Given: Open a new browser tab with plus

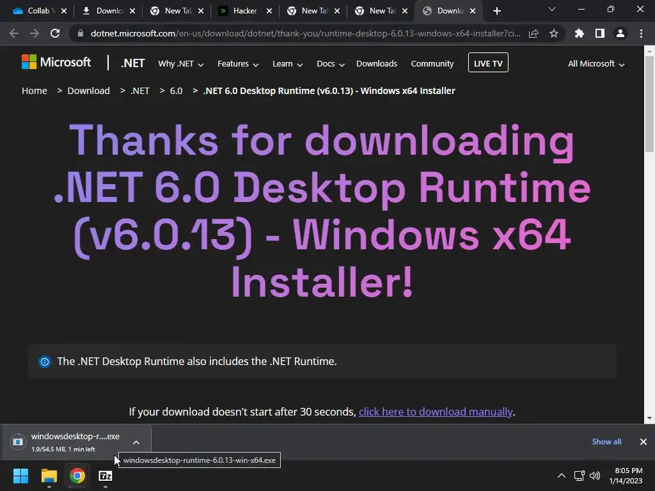Looking at the screenshot, I should click(x=496, y=11).
